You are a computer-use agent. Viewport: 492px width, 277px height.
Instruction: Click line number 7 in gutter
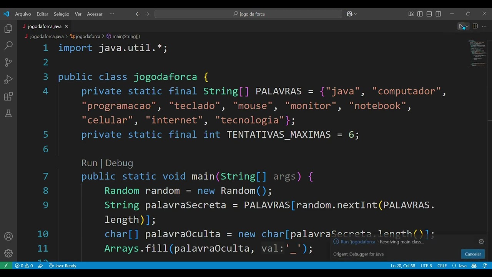[46, 176]
